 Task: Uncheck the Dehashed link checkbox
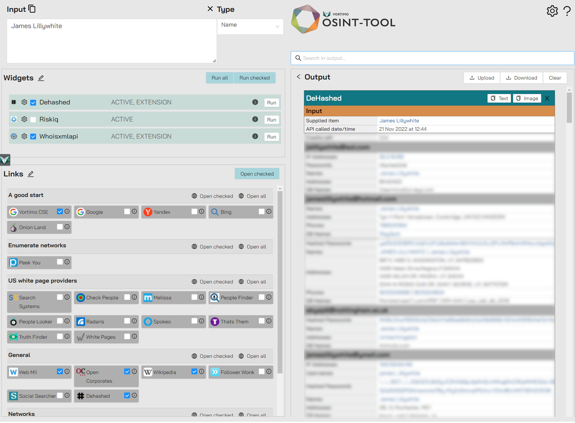[x=127, y=396]
